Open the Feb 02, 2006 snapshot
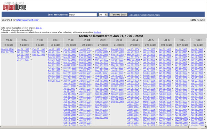 [x=165, y=91]
